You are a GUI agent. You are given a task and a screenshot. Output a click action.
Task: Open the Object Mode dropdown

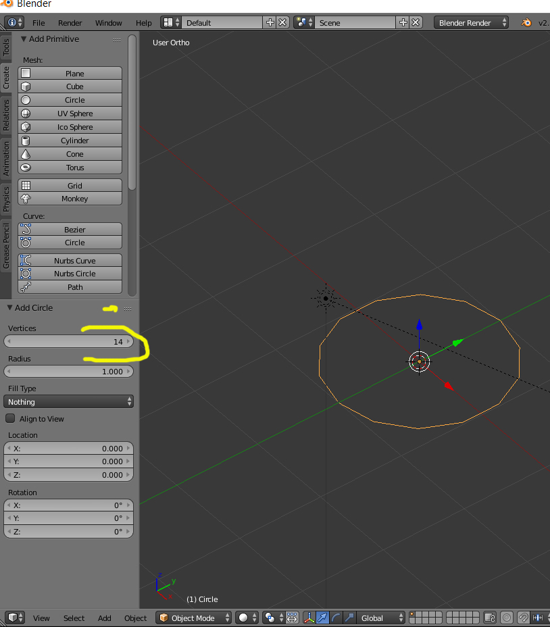click(194, 618)
